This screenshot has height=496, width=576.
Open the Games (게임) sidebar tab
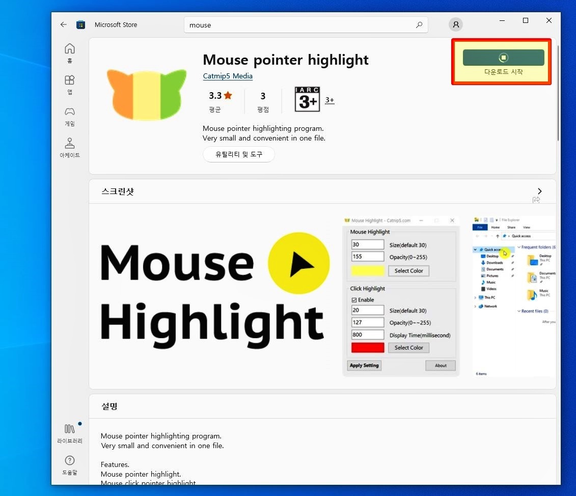point(69,116)
